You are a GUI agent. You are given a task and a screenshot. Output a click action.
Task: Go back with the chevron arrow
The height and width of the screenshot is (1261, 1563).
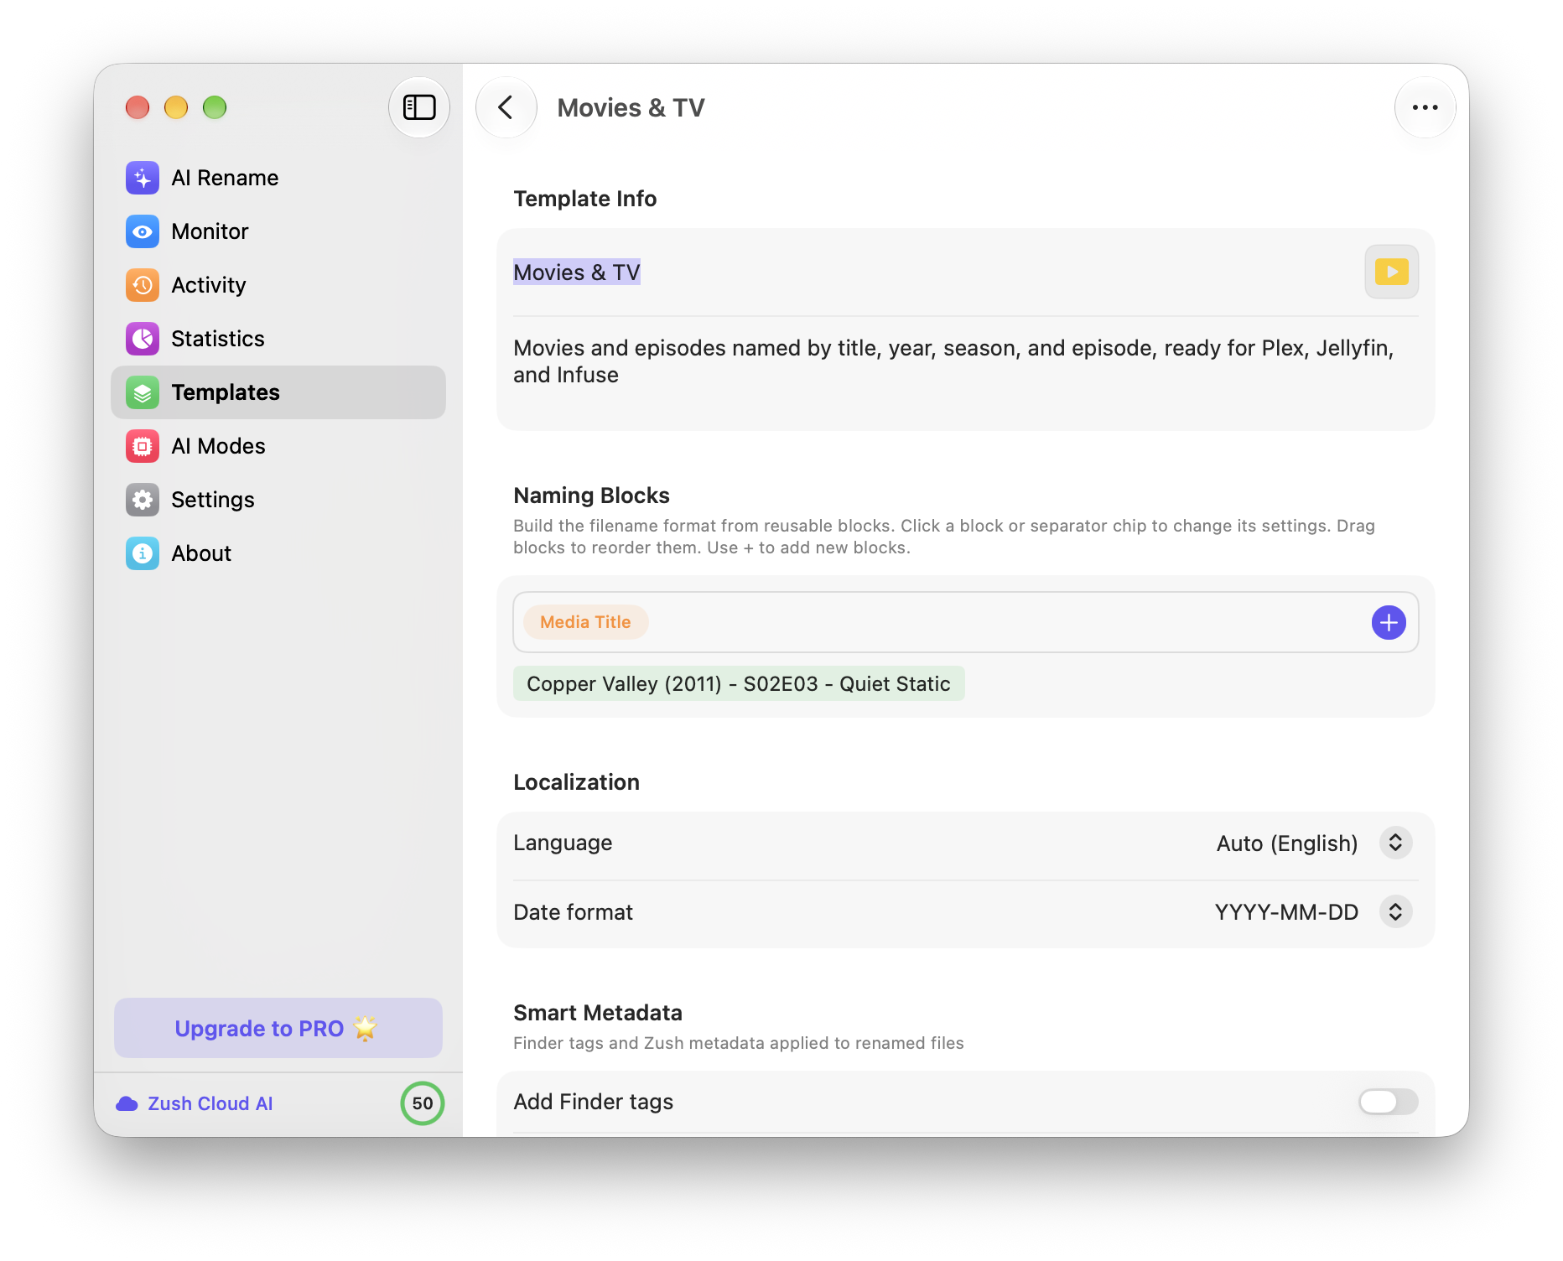point(506,107)
